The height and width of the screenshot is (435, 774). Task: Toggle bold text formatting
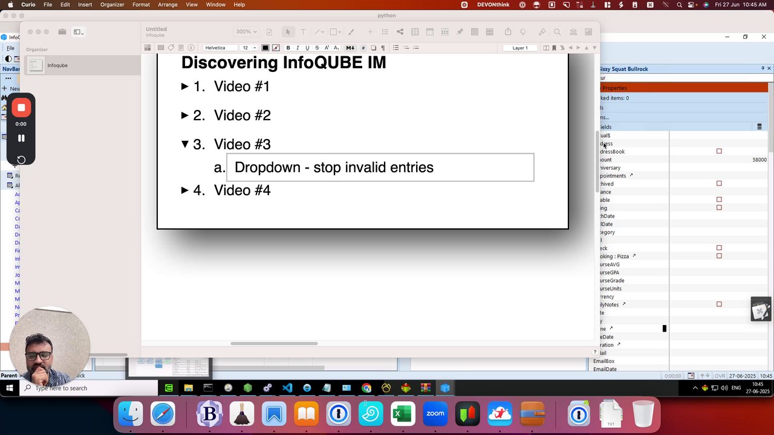pyautogui.click(x=288, y=48)
